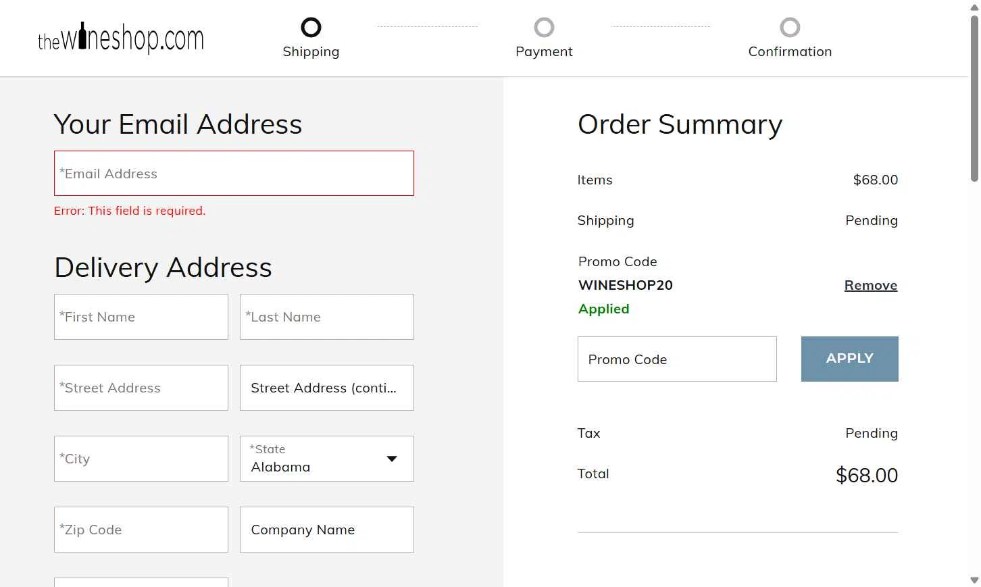Select the Delivery Address heading
Image resolution: width=981 pixels, height=587 pixels.
[x=163, y=267]
